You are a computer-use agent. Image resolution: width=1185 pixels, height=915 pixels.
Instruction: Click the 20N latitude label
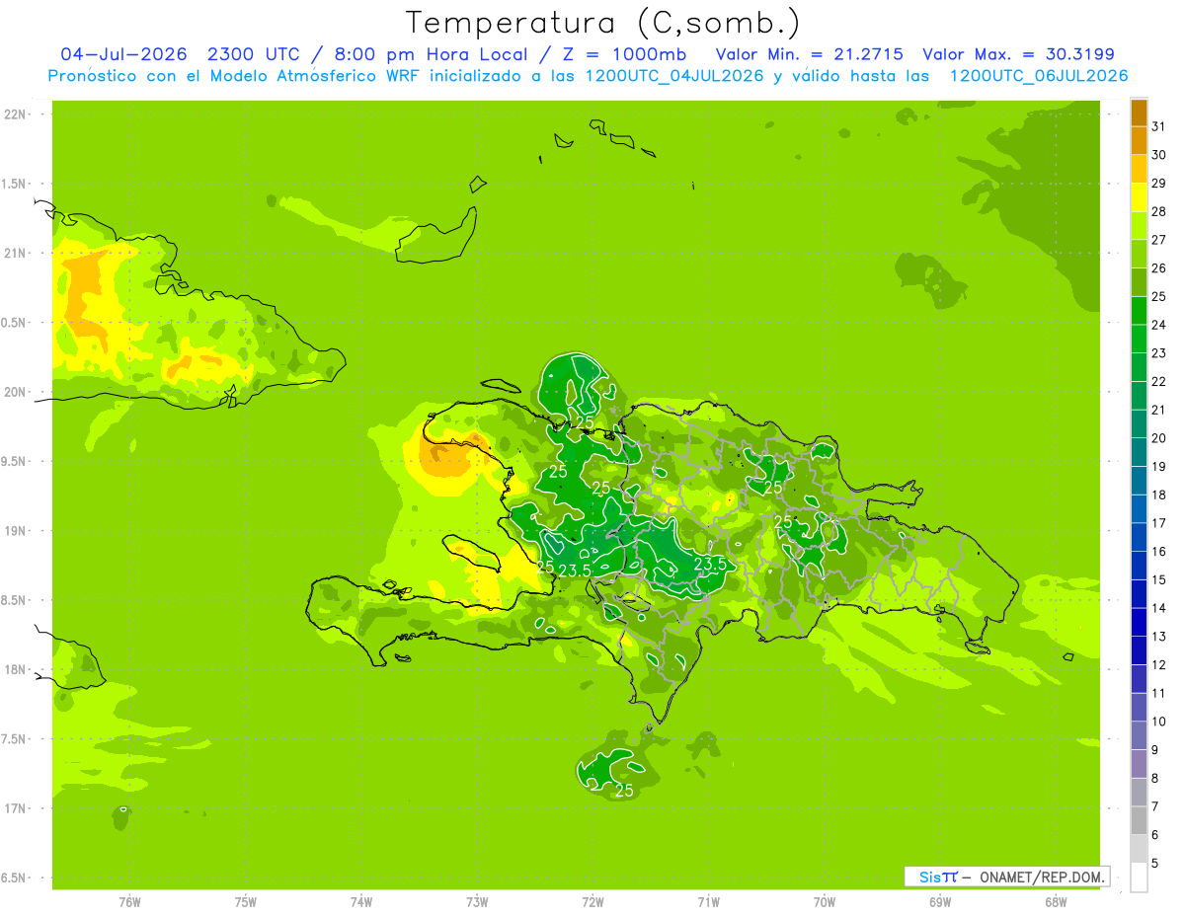point(16,392)
